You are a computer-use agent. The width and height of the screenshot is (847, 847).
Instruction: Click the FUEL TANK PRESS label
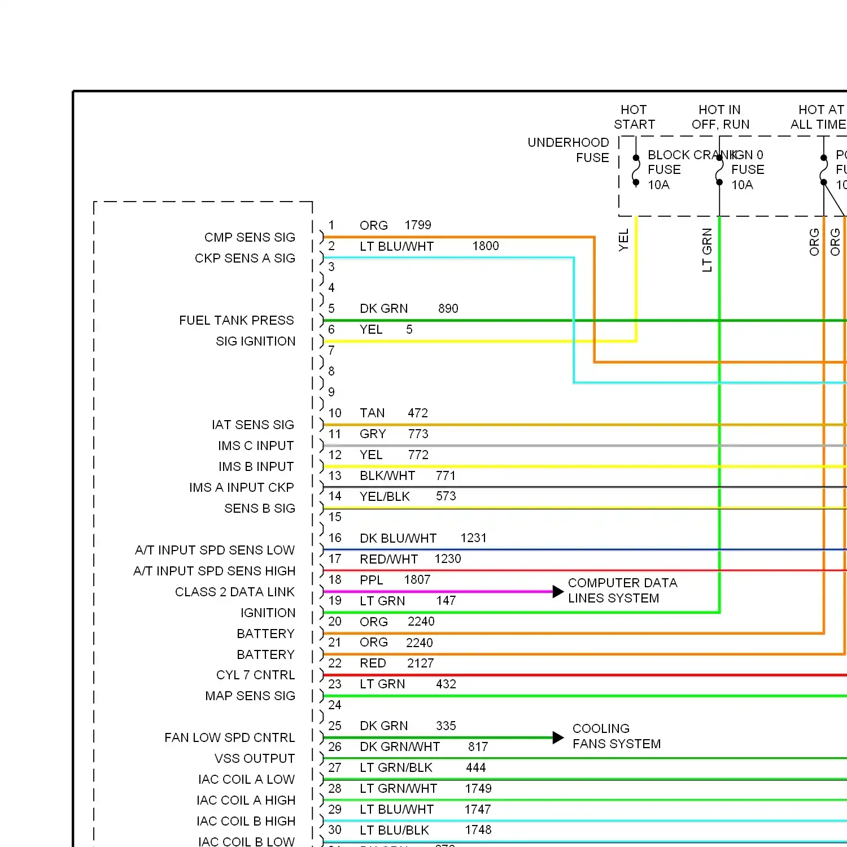237,320
